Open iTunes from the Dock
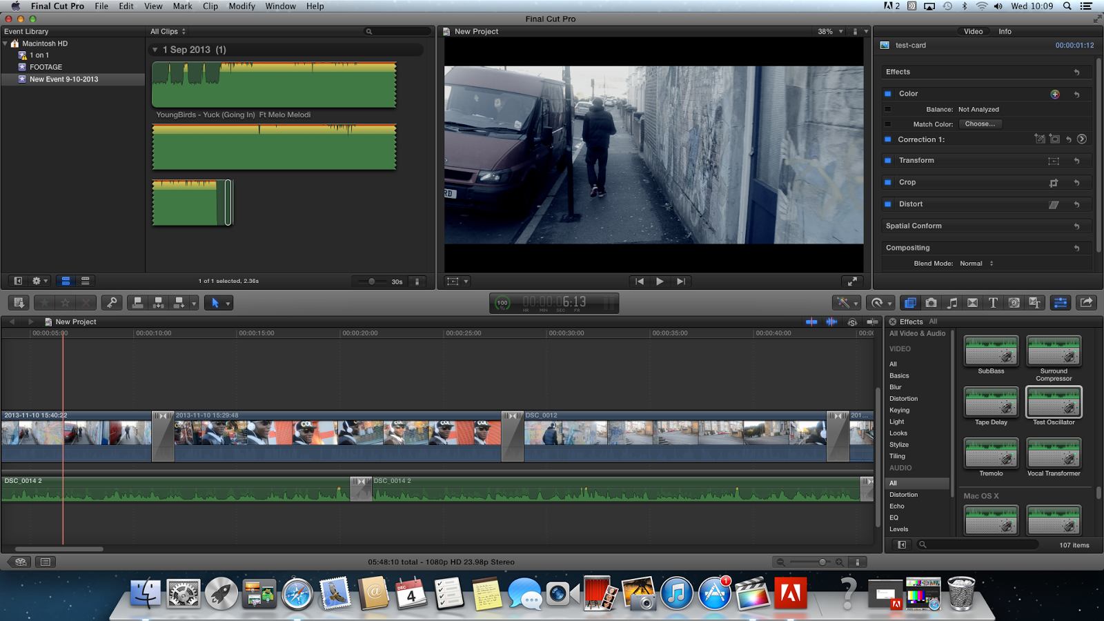Screen dimensions: 1104x621 point(677,593)
